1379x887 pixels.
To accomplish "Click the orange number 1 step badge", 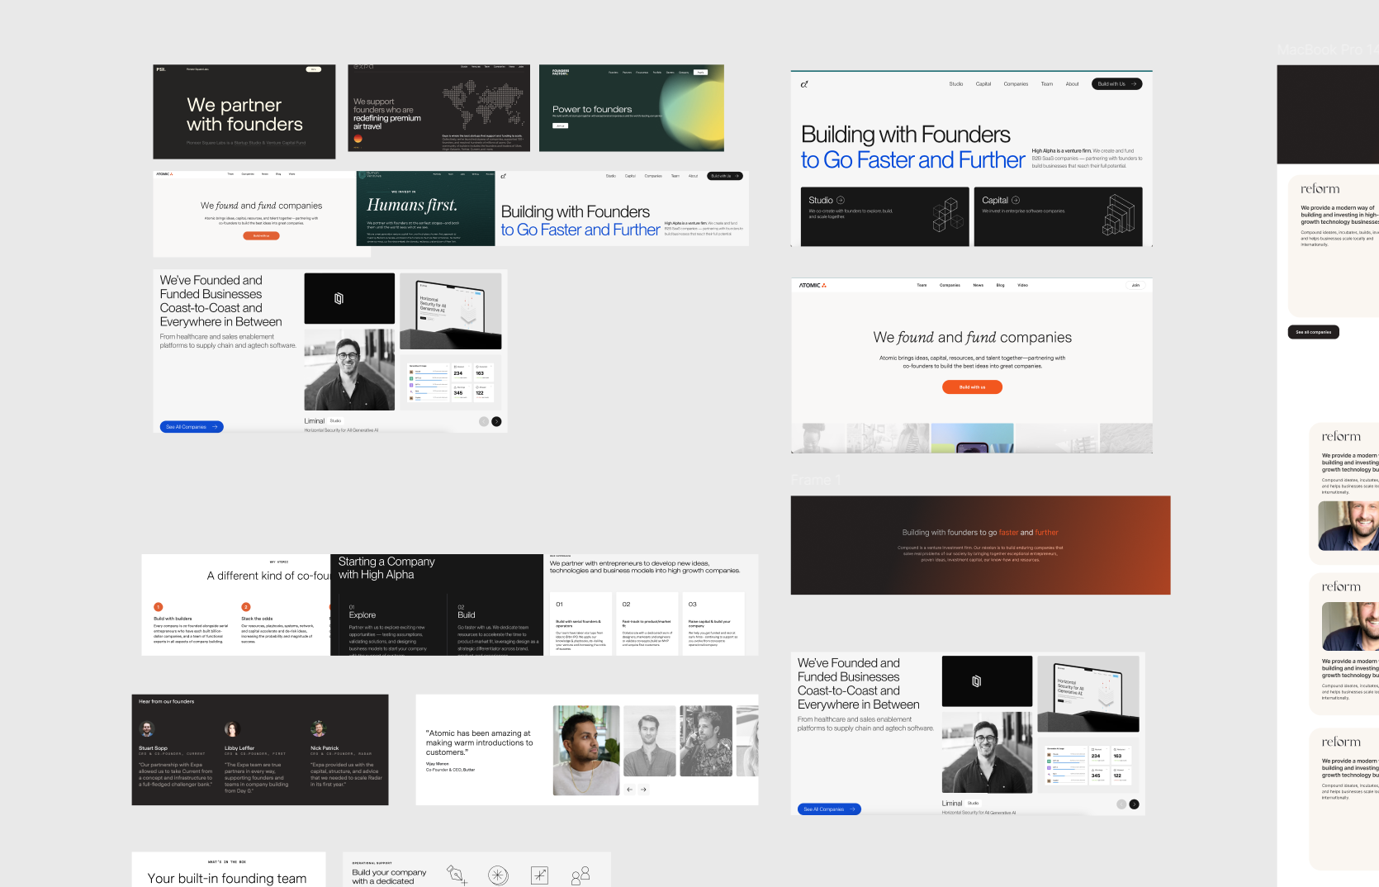I will coord(159,607).
